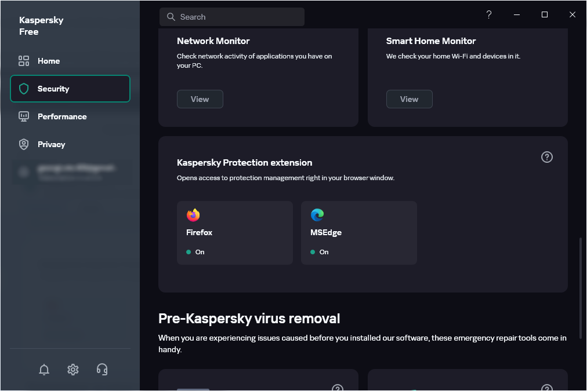Close the Kaspersky window

coord(572,14)
